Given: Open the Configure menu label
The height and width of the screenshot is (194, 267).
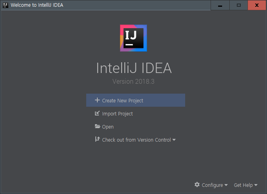Looking at the screenshot, I should point(212,185).
